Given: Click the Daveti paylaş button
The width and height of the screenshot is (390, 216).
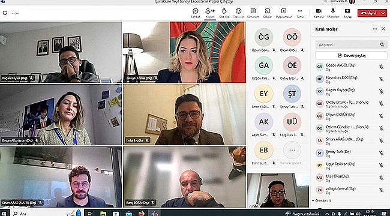Looking at the screenshot, I should pos(351,55).
